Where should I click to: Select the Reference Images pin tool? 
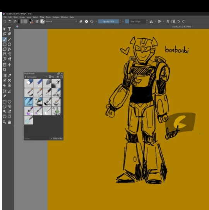click(x=4, y=96)
